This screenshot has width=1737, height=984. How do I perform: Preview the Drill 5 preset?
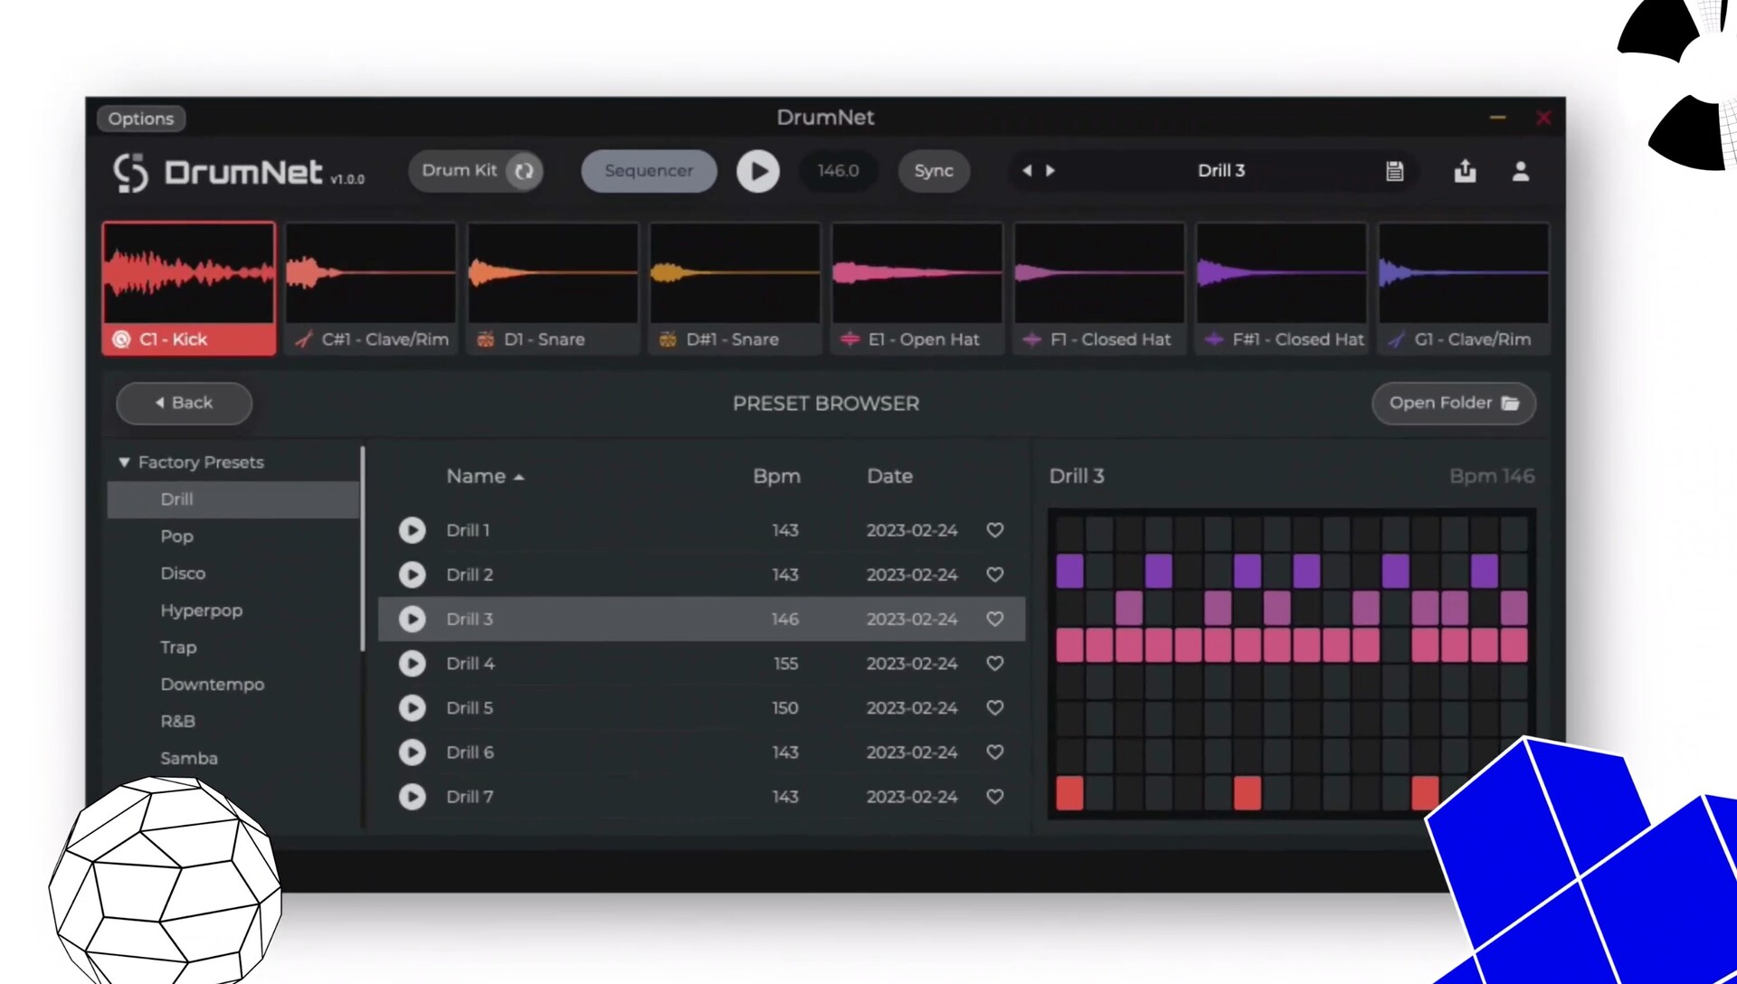(413, 707)
